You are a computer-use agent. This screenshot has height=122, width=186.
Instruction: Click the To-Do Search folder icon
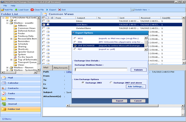click(15, 57)
